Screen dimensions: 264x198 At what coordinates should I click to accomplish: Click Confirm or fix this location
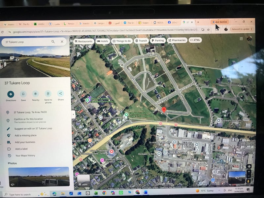click(28, 119)
